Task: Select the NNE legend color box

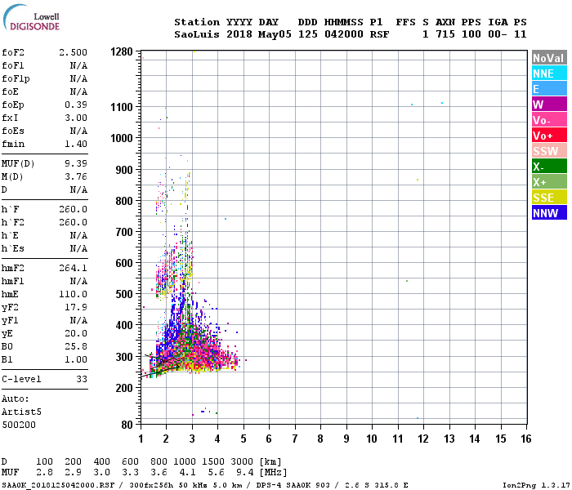Action: pyautogui.click(x=549, y=73)
